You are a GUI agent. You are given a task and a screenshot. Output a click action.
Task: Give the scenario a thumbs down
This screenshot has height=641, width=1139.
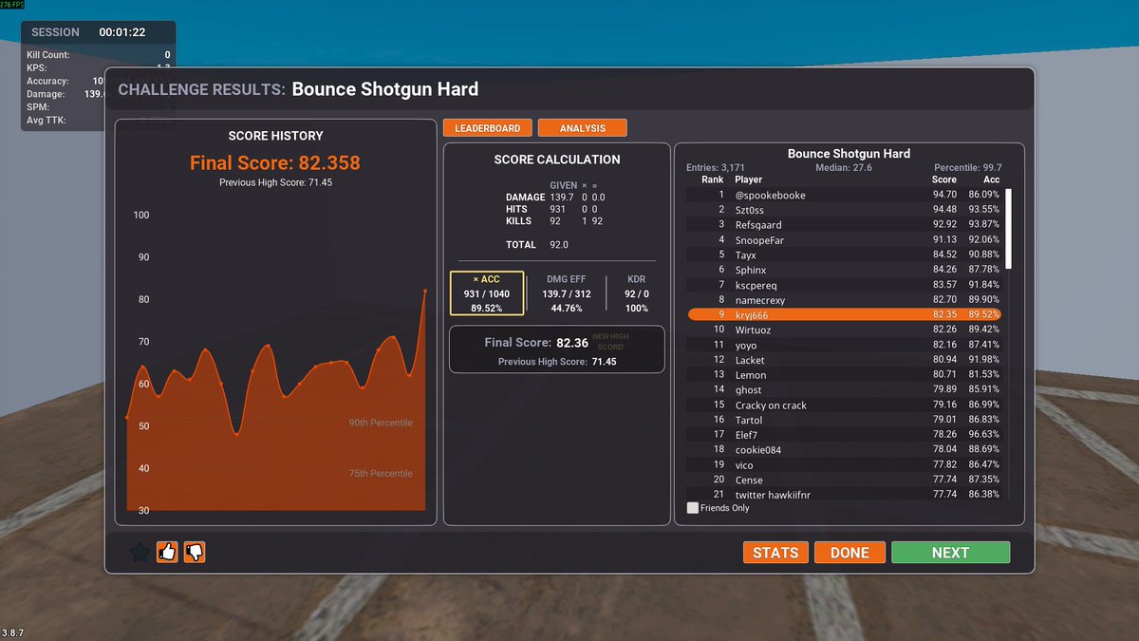point(195,552)
